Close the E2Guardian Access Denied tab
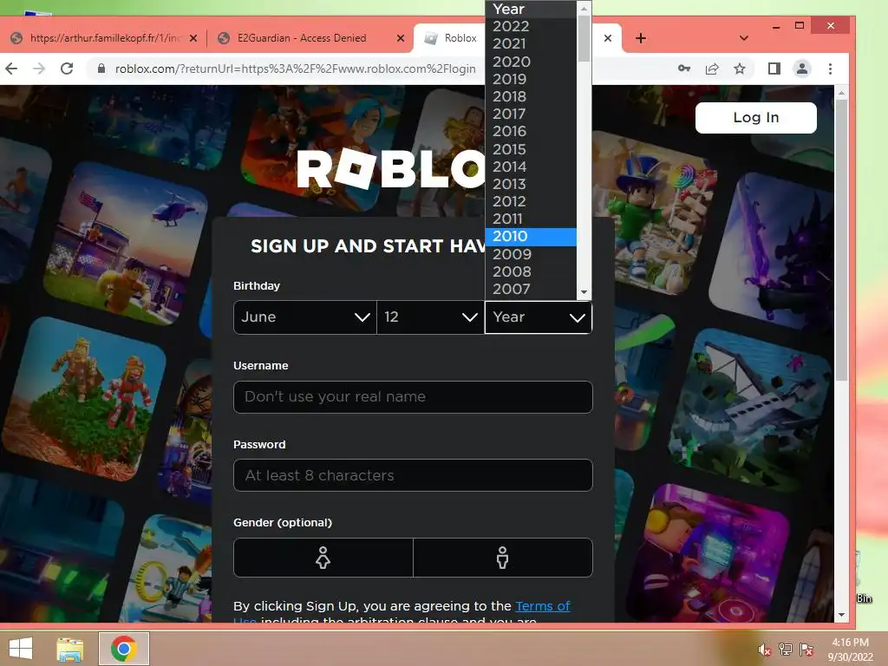This screenshot has width=888, height=666. tap(401, 38)
